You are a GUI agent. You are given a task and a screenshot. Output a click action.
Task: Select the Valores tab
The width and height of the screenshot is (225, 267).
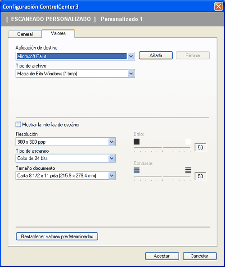coord(58,33)
